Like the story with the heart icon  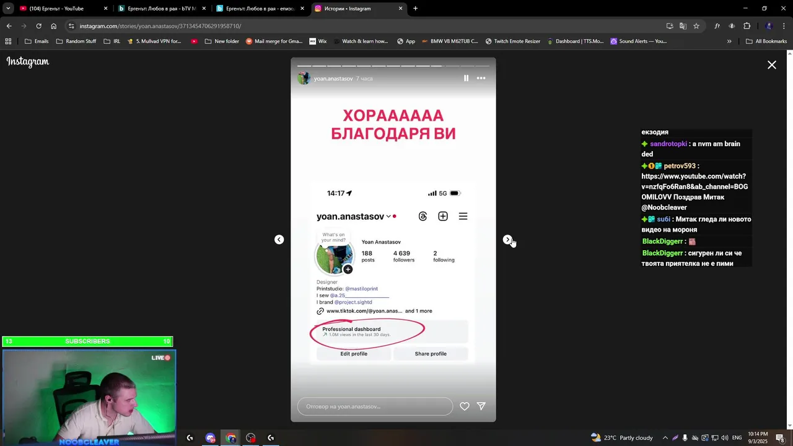465,406
